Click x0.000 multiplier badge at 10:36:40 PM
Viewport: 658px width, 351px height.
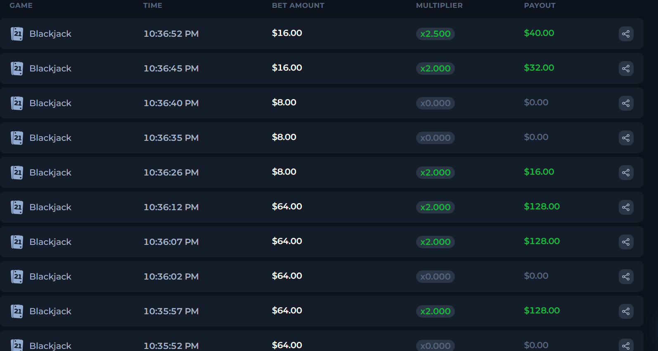pos(435,103)
